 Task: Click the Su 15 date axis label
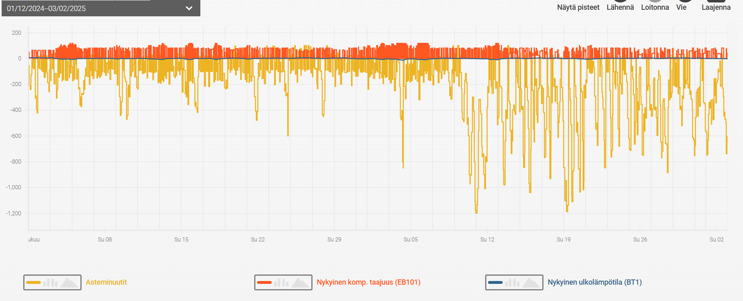(182, 239)
